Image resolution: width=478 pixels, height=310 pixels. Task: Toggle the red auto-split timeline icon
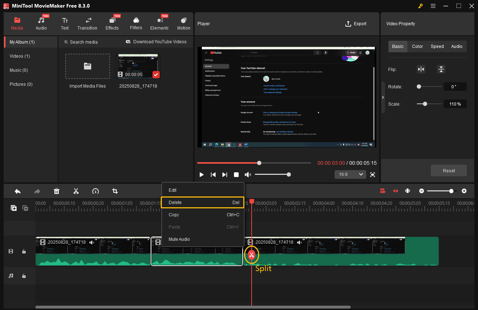click(x=395, y=191)
